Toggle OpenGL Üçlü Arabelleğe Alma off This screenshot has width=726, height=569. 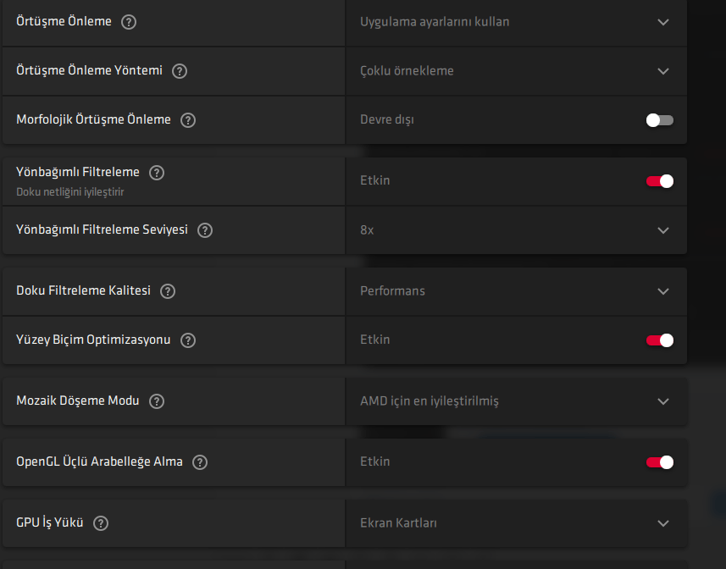click(x=659, y=462)
